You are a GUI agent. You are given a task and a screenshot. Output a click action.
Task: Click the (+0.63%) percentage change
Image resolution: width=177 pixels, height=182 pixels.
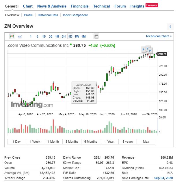[108, 45]
